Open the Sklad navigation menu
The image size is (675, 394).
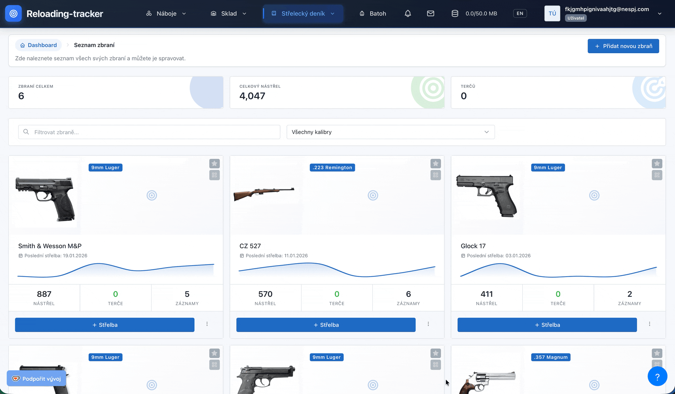point(228,13)
